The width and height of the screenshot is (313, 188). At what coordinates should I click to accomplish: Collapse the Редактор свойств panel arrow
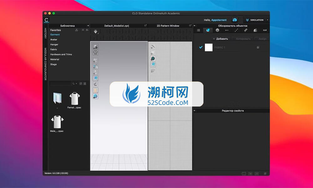195,111
